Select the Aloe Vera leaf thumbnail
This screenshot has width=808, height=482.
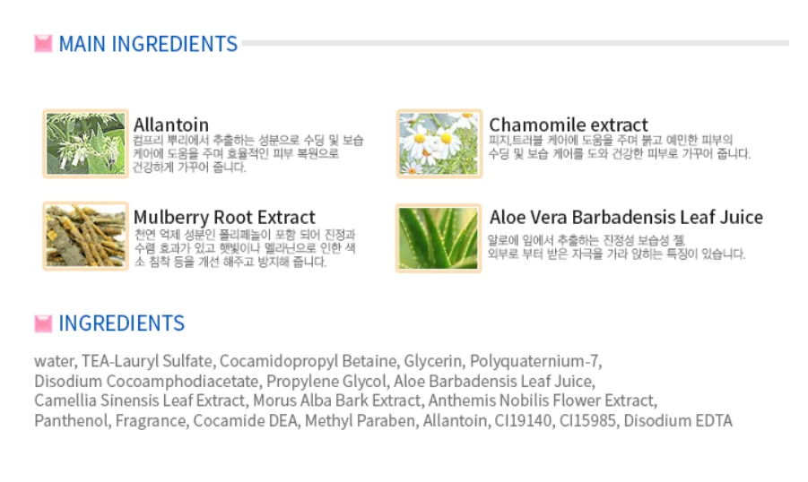point(439,237)
